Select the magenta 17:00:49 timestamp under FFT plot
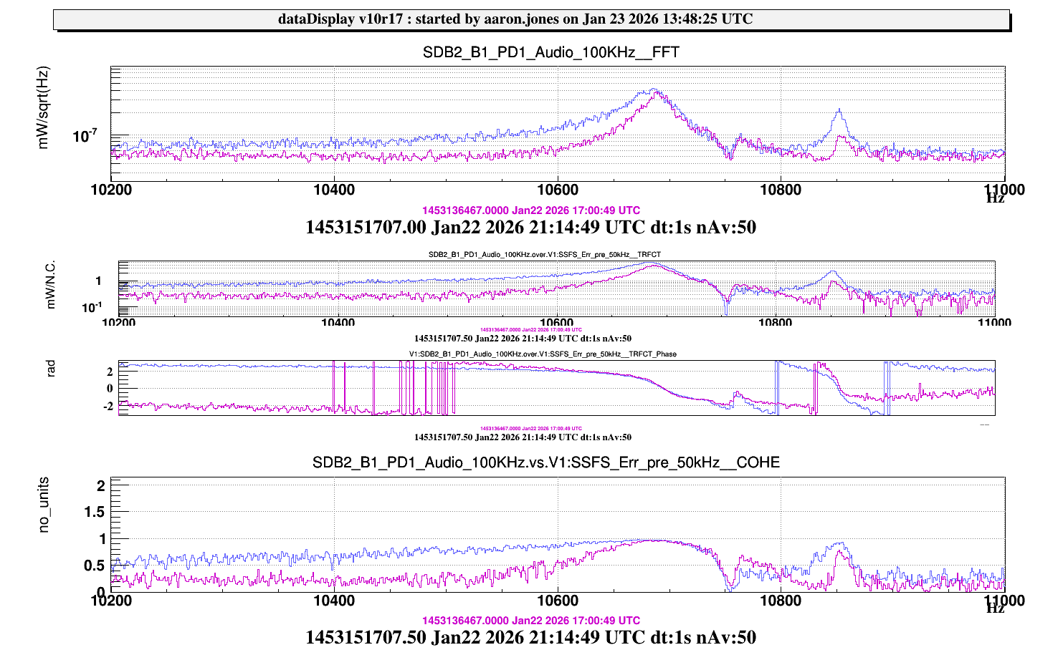Image resolution: width=1063 pixels, height=655 pixels. click(x=530, y=210)
